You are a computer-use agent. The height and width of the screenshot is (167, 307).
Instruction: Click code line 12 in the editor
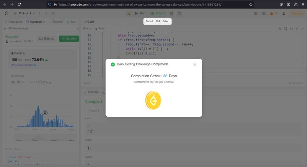(x=159, y=44)
